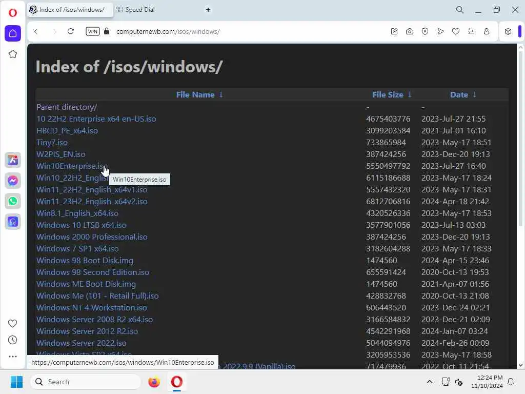This screenshot has height=394, width=525.
Task: Open the Messenger sidebar icon
Action: pos(13,181)
